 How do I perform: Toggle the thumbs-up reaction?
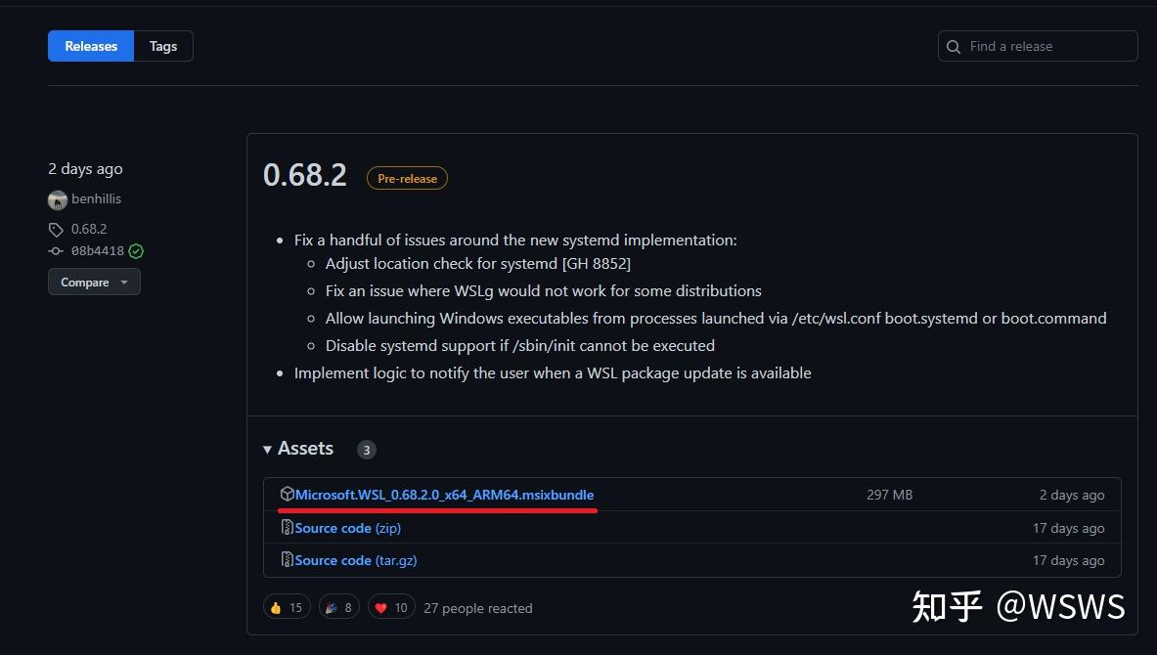tap(286, 606)
